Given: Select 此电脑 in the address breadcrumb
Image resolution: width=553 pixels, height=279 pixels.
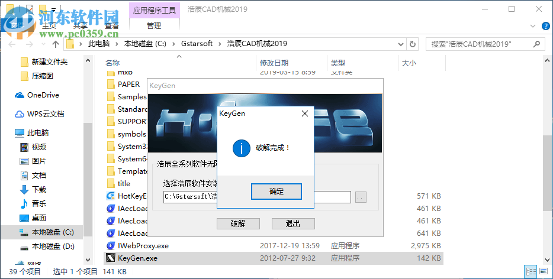Looking at the screenshot, I should tap(99, 44).
